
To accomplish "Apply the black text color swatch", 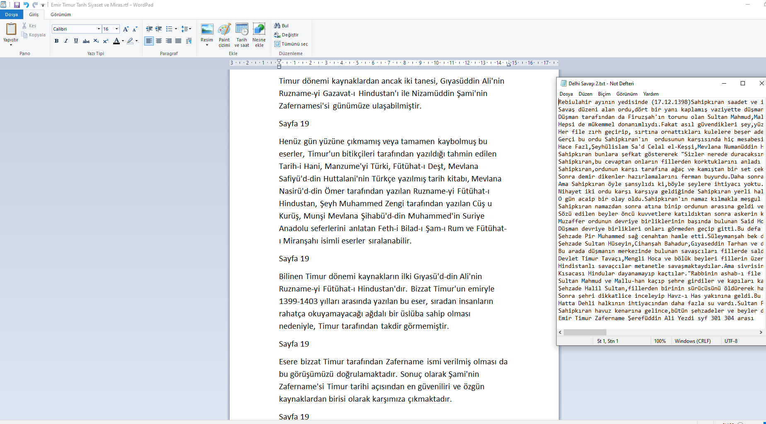I will [116, 41].
